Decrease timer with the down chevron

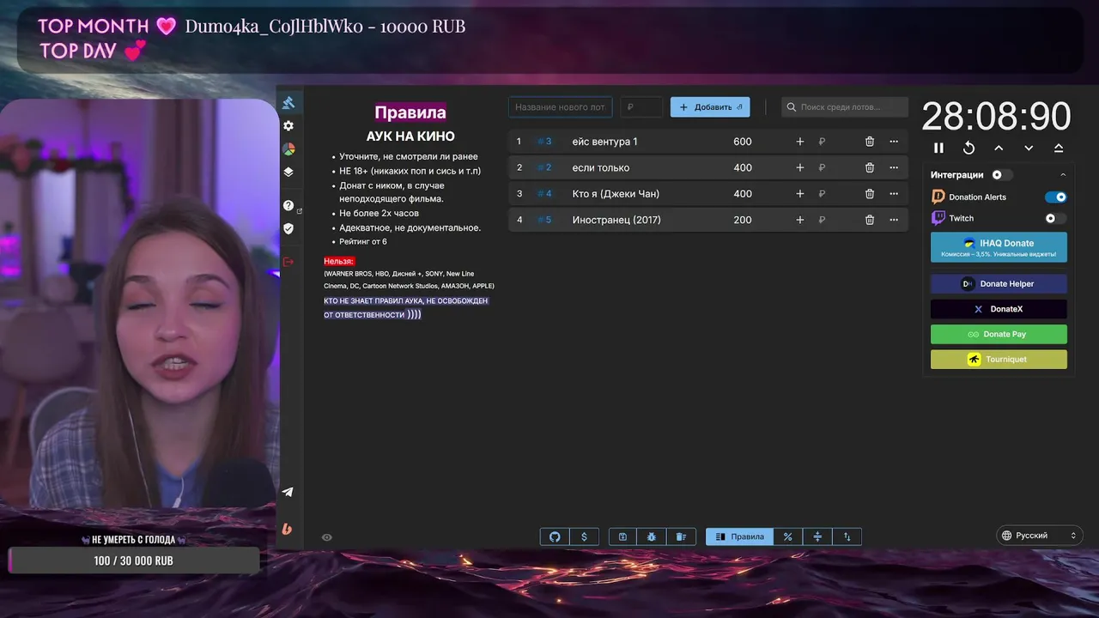pos(1029,148)
